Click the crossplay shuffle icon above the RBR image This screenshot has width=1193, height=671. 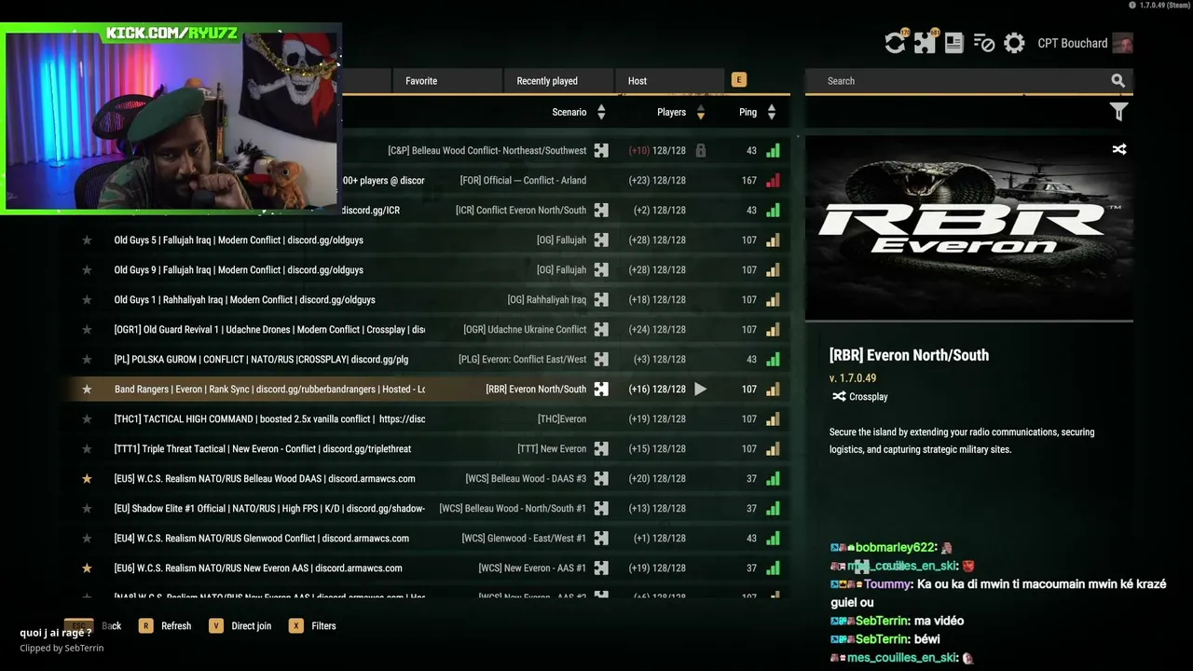click(1119, 149)
